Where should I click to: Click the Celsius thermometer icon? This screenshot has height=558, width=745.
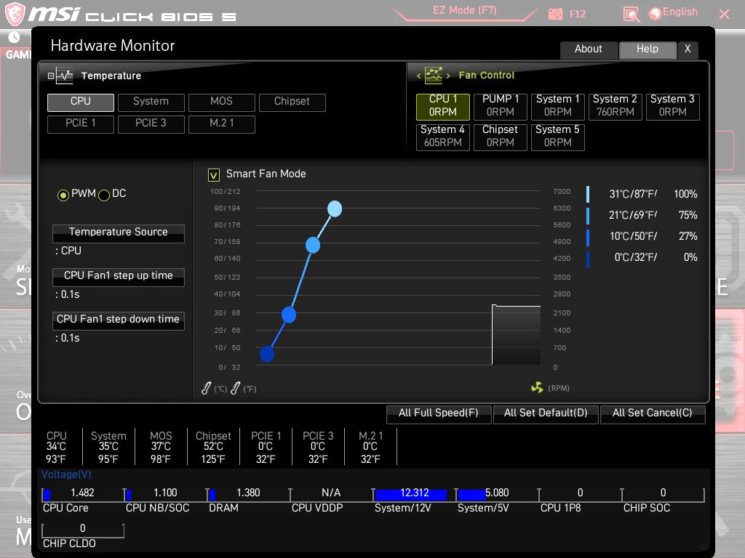coord(206,388)
